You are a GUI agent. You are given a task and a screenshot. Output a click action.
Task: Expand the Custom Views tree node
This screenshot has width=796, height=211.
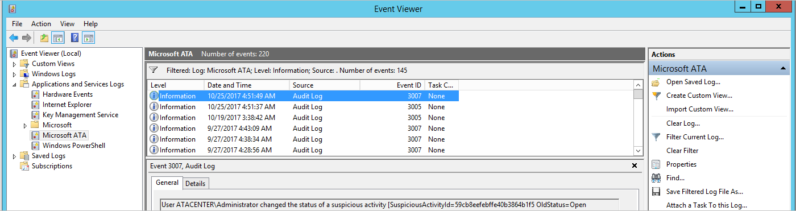tap(15, 64)
